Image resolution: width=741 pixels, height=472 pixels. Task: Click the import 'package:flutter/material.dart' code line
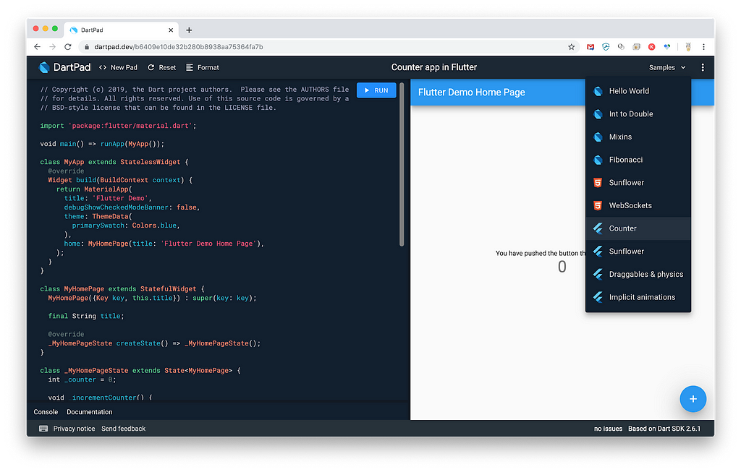coord(118,126)
